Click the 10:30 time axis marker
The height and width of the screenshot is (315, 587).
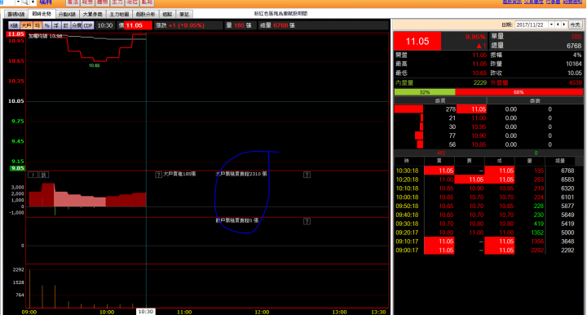(x=145, y=312)
